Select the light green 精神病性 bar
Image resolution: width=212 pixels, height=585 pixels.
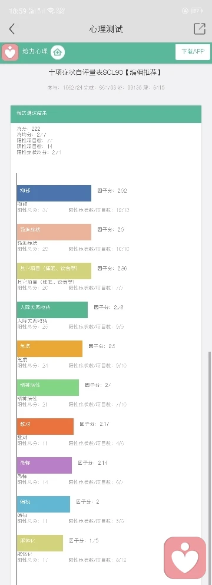48,387
